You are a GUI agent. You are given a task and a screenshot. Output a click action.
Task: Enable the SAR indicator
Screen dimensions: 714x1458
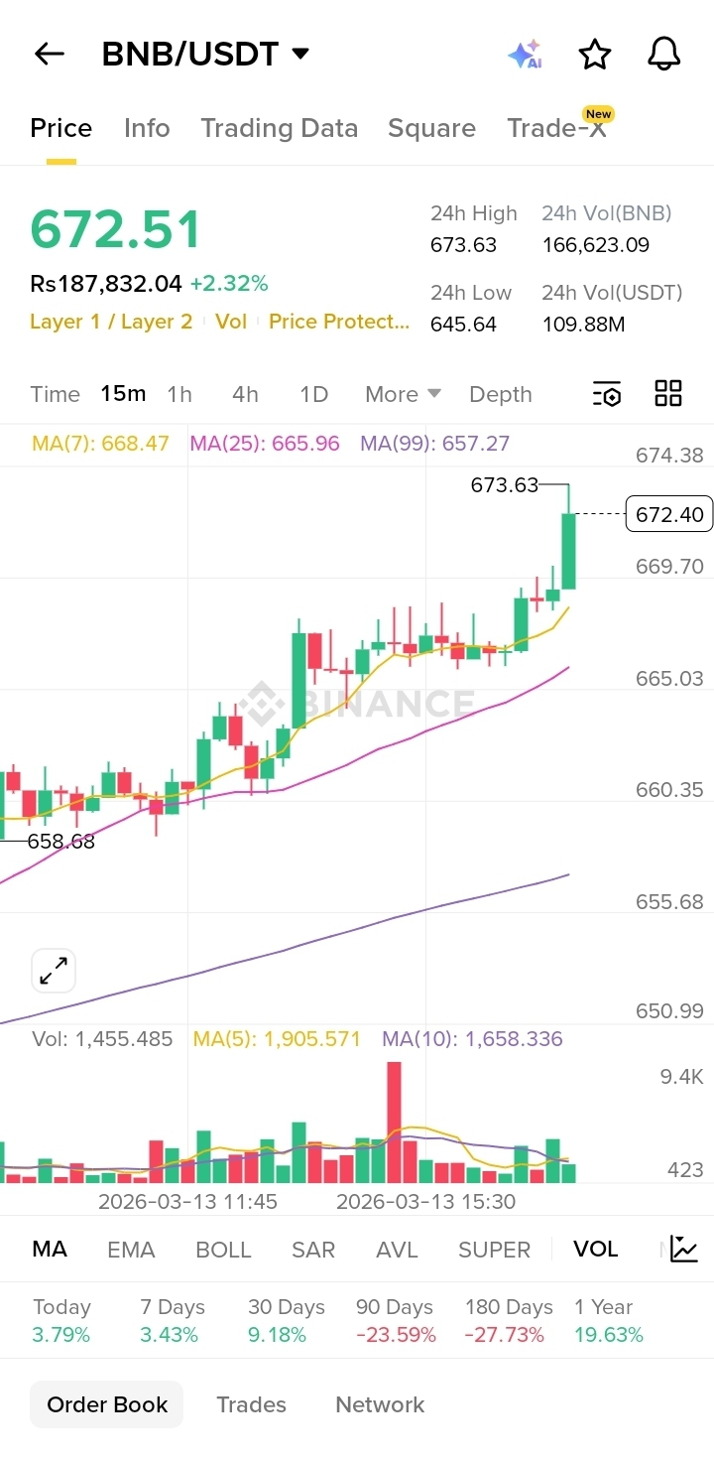(x=313, y=1250)
